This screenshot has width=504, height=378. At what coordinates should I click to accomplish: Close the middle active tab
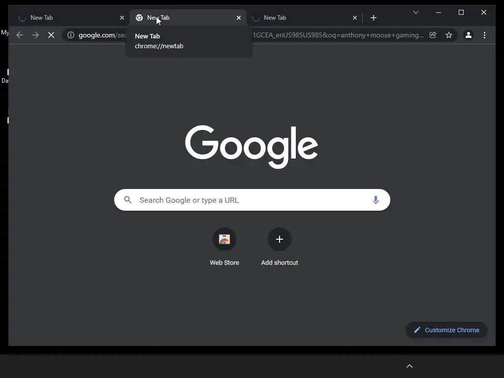click(239, 18)
